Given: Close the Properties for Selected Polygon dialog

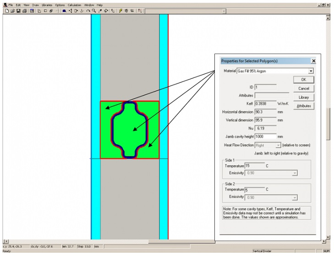Looking at the screenshot, I should point(313,61).
